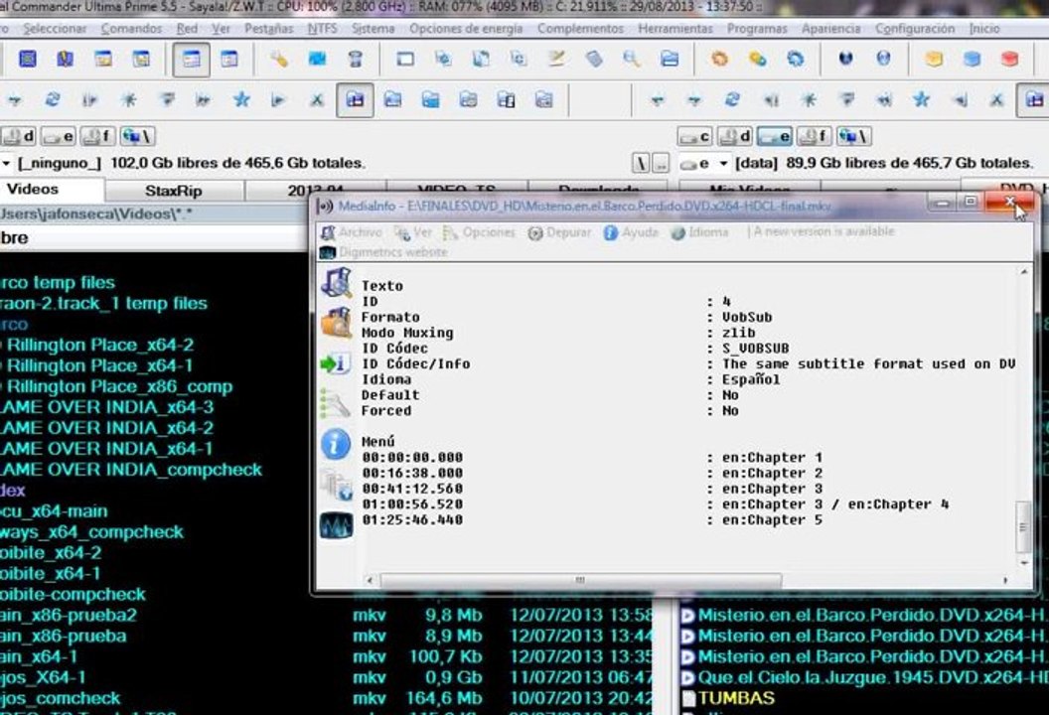Click MediaInfo horizontal scrollbar right arrow

1005,581
